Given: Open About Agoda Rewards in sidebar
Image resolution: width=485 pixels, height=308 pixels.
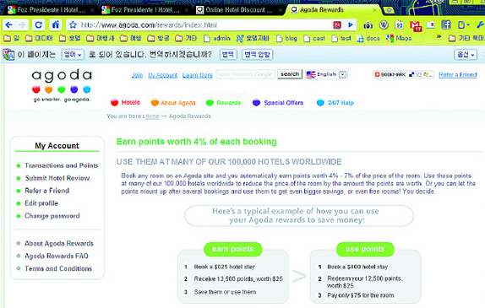Looking at the screenshot, I should (x=59, y=243).
